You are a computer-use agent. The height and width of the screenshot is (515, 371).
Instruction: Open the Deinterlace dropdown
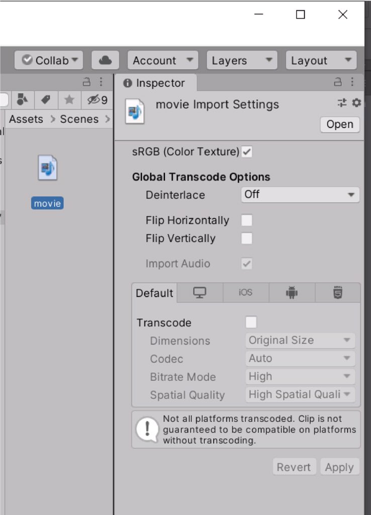[300, 195]
